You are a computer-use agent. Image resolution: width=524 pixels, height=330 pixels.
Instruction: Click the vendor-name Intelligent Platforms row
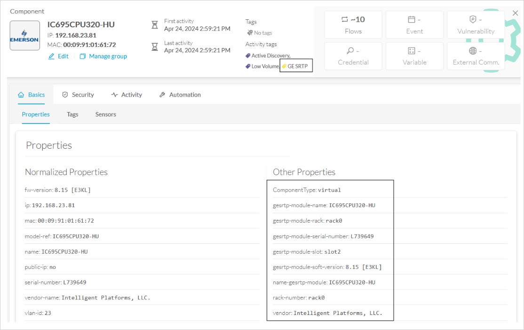coord(142,298)
